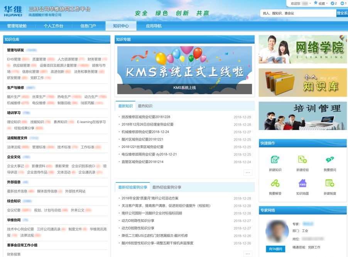The width and height of the screenshot is (348, 257).
Task: Click the 网络学院 E-learning banner
Action: (x=302, y=49)
